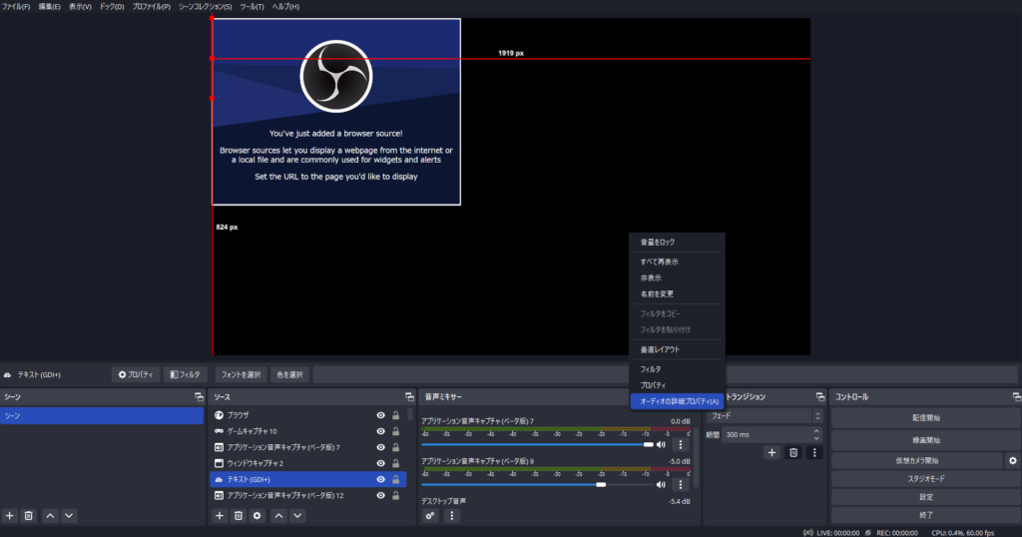Open the ツール(T) menu
The height and width of the screenshot is (537, 1022).
[x=252, y=7]
